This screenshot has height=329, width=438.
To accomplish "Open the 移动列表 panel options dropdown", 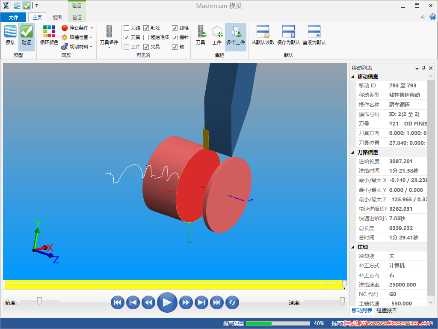I will (417, 68).
